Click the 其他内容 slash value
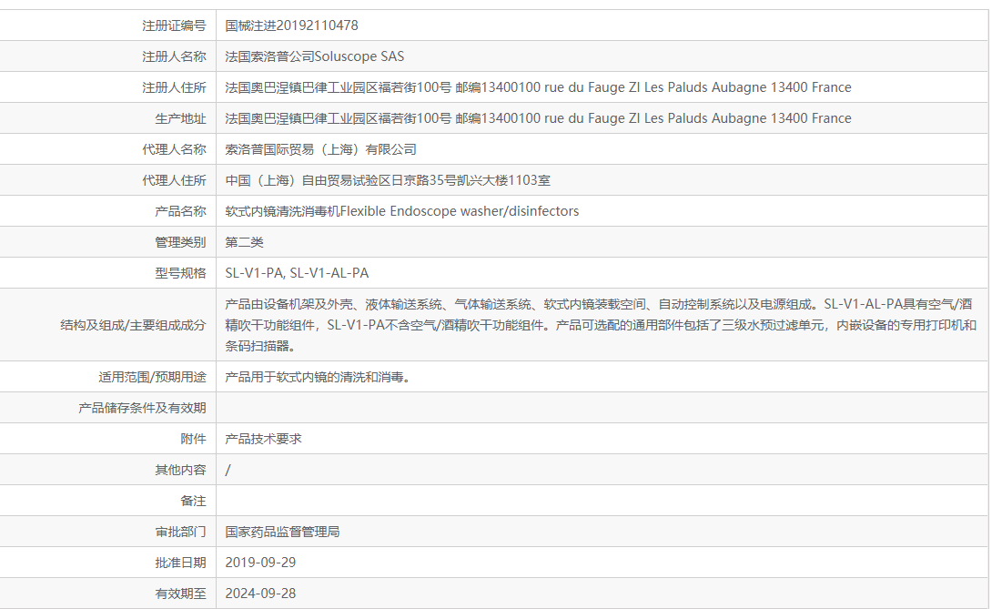Image resolution: width=992 pixels, height=609 pixels. pos(228,469)
